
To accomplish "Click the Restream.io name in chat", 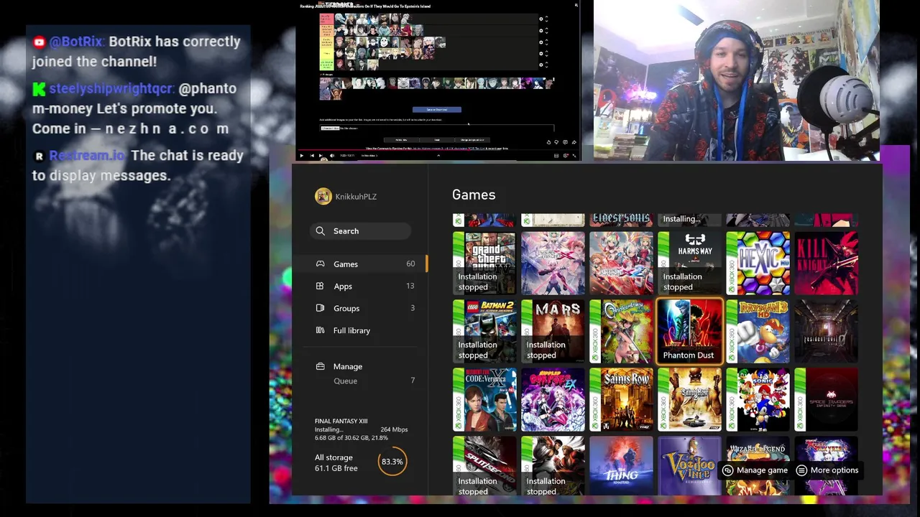I will tap(87, 155).
